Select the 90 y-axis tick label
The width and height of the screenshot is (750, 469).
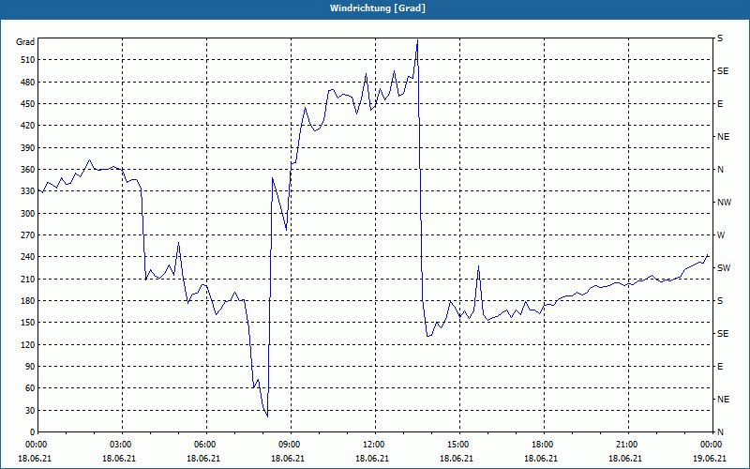(x=30, y=367)
